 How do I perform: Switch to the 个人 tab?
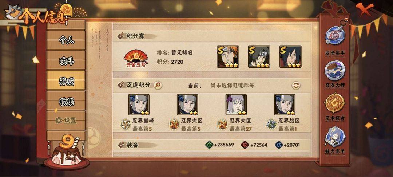(66, 40)
